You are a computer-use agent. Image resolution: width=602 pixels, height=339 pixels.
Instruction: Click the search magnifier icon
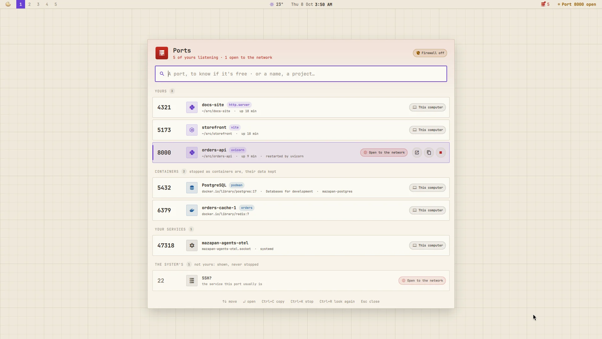click(162, 74)
